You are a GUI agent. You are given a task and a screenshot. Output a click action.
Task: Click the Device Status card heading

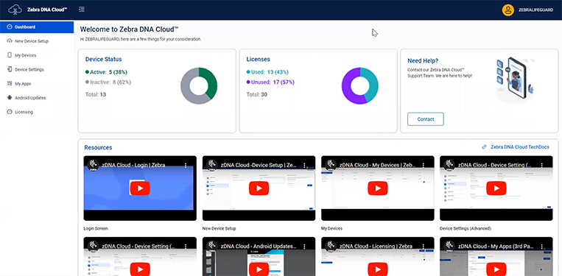click(103, 60)
